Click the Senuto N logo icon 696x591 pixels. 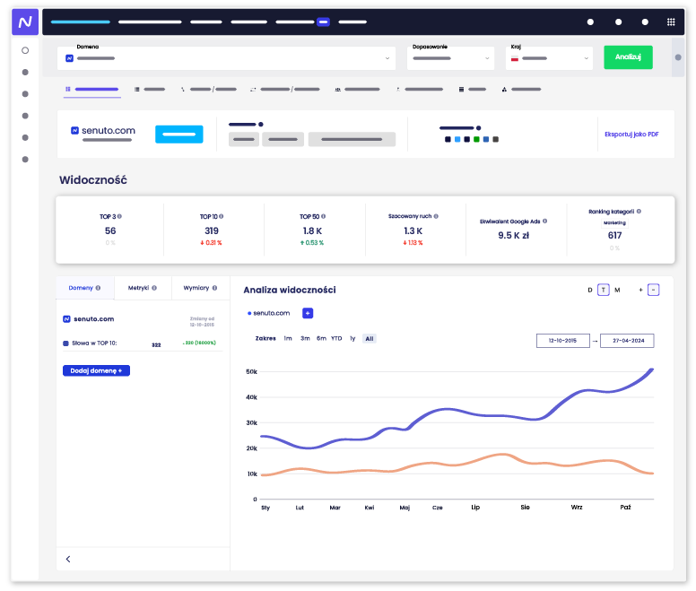click(x=25, y=22)
